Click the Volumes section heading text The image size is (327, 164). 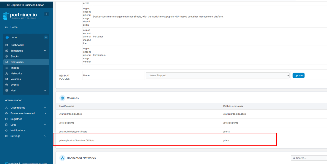click(73, 98)
